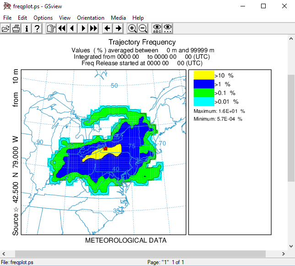
Task: Open the Help menu
Action: (x=138, y=18)
